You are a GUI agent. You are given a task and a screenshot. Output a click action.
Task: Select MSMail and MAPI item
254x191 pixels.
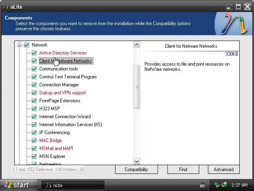point(56,148)
